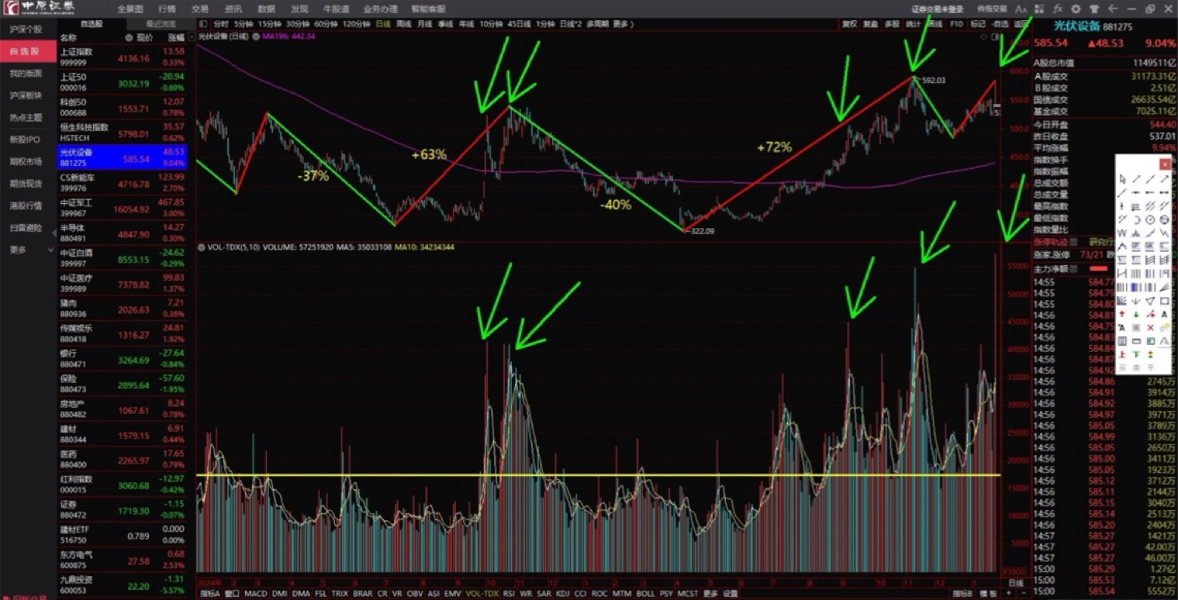The height and width of the screenshot is (600, 1178).
Task: Click the panel layout toggle left of 分时
Action: [203, 24]
